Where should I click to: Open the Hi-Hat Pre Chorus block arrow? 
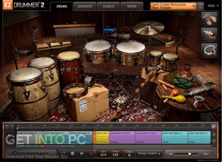coord(98,133)
